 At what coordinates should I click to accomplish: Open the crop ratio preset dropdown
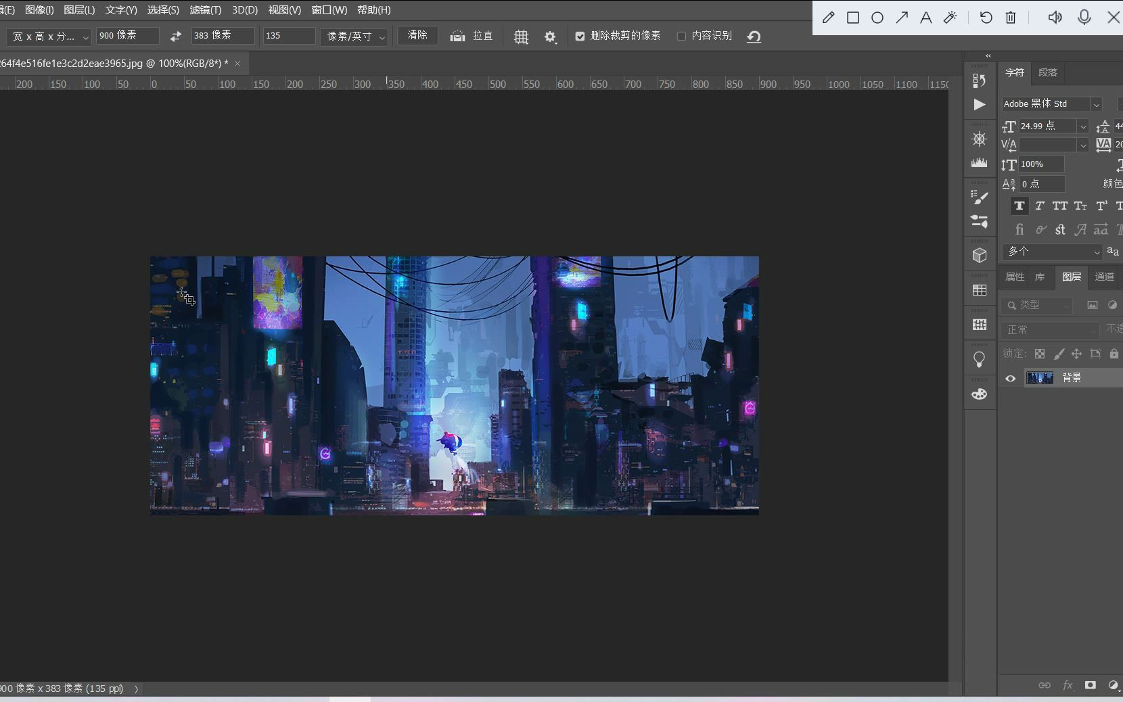point(48,37)
